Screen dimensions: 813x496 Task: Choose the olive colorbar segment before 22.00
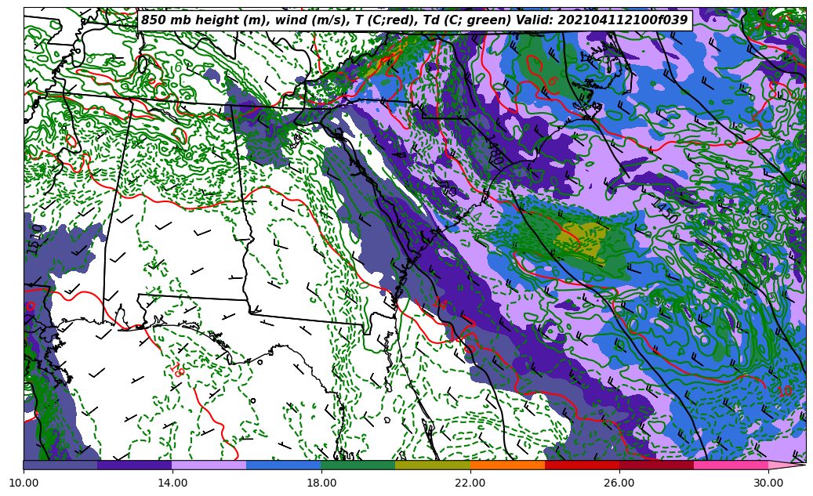[432, 465]
